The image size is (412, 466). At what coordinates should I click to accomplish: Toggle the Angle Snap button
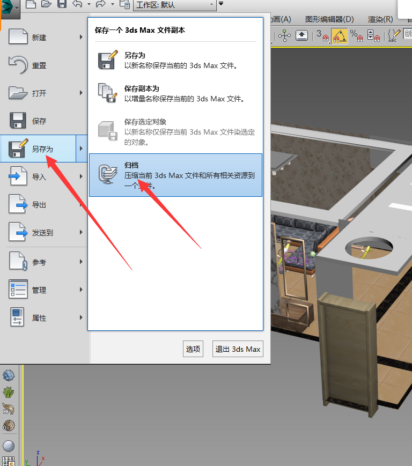pyautogui.click(x=339, y=36)
